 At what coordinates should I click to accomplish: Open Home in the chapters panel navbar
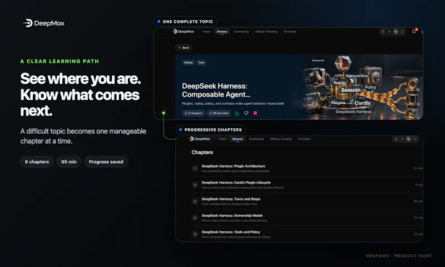(222, 139)
